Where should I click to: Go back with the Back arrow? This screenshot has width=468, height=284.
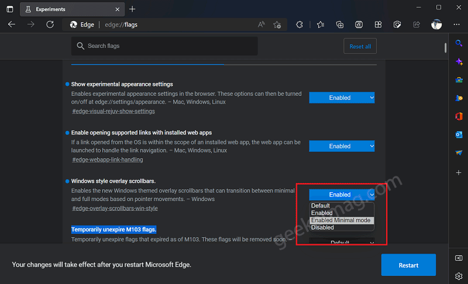pos(12,25)
